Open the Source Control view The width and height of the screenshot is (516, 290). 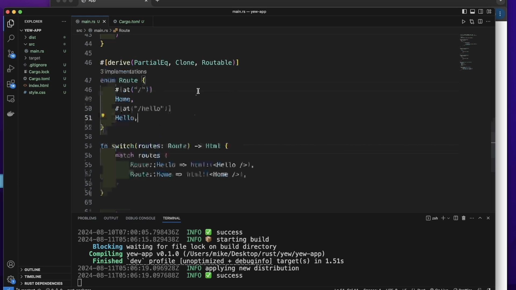[11, 54]
